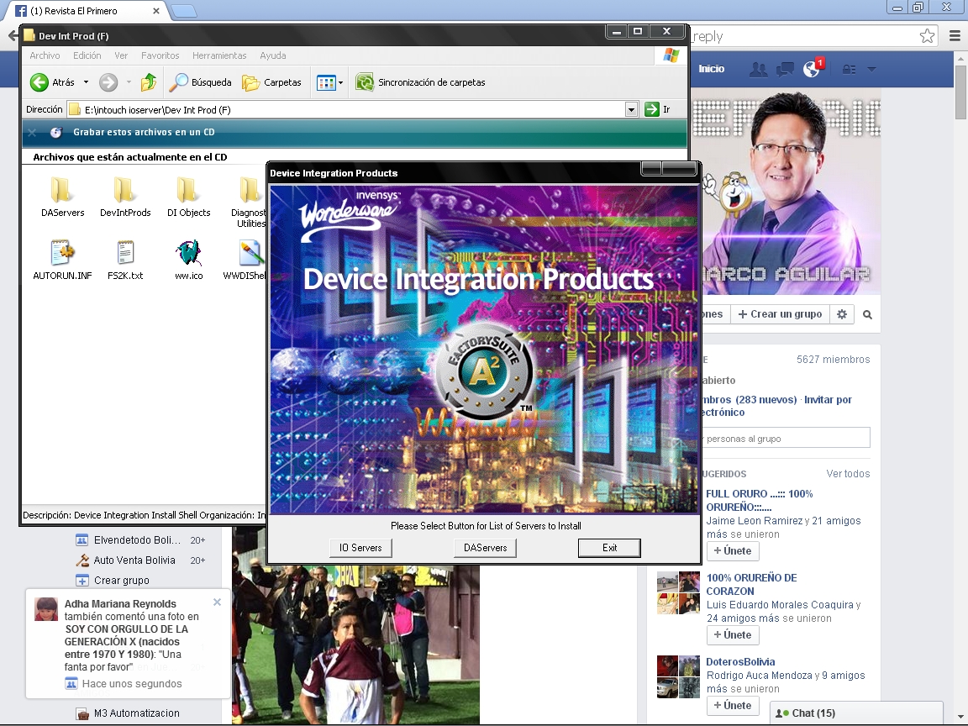This screenshot has height=726, width=968.
Task: Open the forward button history dropdown
Action: pos(129,82)
